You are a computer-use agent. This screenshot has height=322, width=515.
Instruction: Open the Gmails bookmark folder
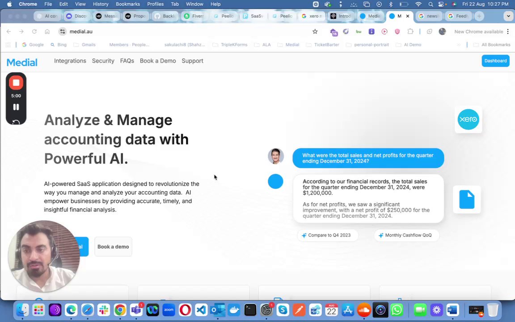pos(84,45)
